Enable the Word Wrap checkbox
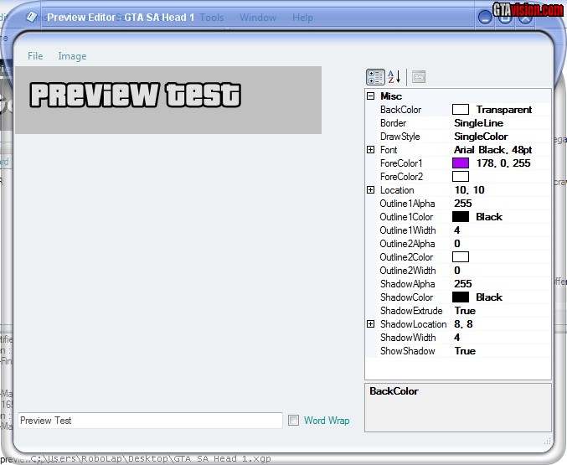 [293, 421]
